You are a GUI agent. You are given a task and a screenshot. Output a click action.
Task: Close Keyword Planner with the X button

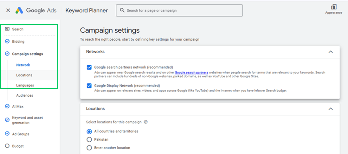click(x=8, y=10)
